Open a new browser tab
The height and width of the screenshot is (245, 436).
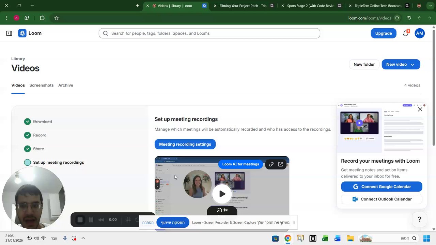(x=138, y=6)
